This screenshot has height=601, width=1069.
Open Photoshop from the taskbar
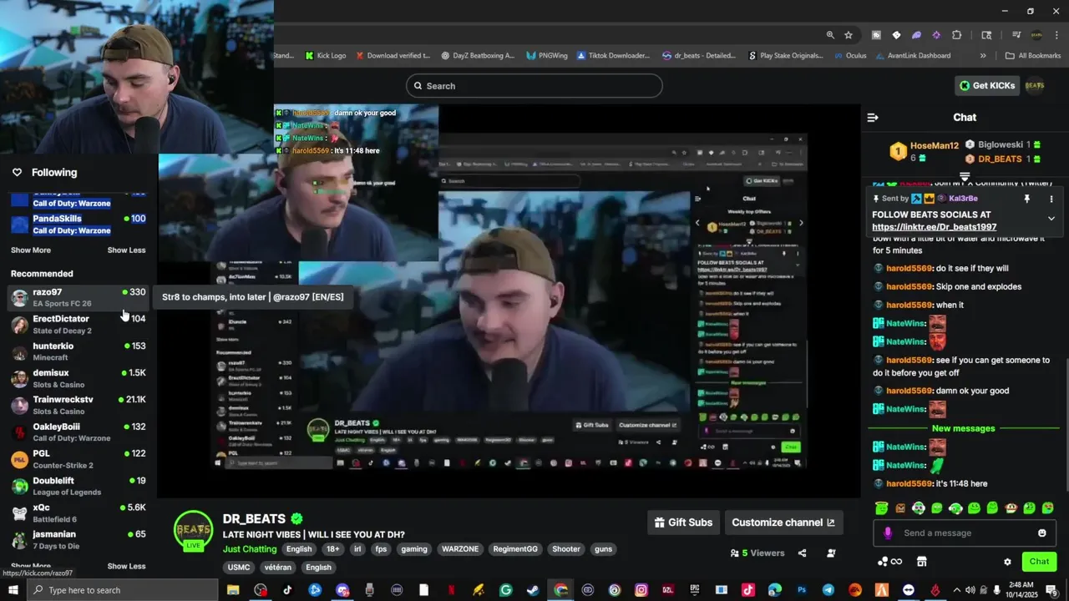pos(802,590)
